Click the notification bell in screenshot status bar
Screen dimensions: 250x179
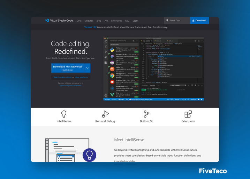click(202, 99)
